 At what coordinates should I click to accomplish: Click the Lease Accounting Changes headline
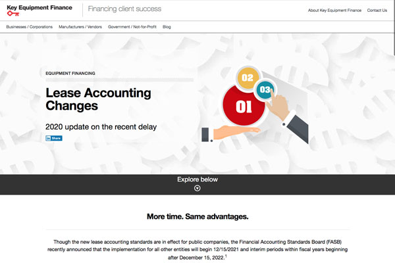pyautogui.click(x=98, y=99)
